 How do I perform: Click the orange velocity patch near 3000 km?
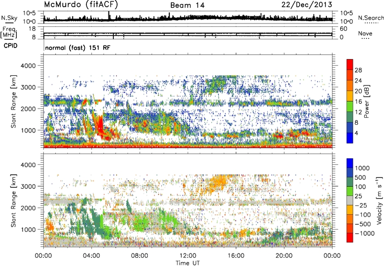217,182
